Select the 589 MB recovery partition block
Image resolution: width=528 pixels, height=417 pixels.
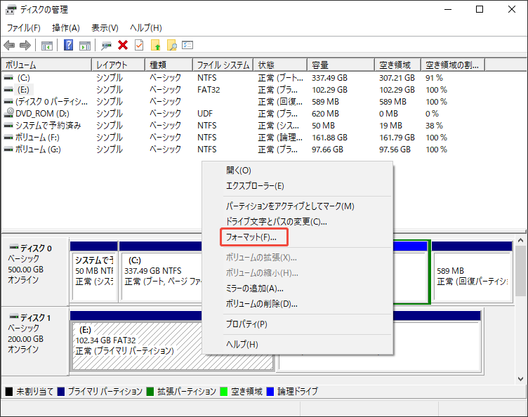coord(472,271)
